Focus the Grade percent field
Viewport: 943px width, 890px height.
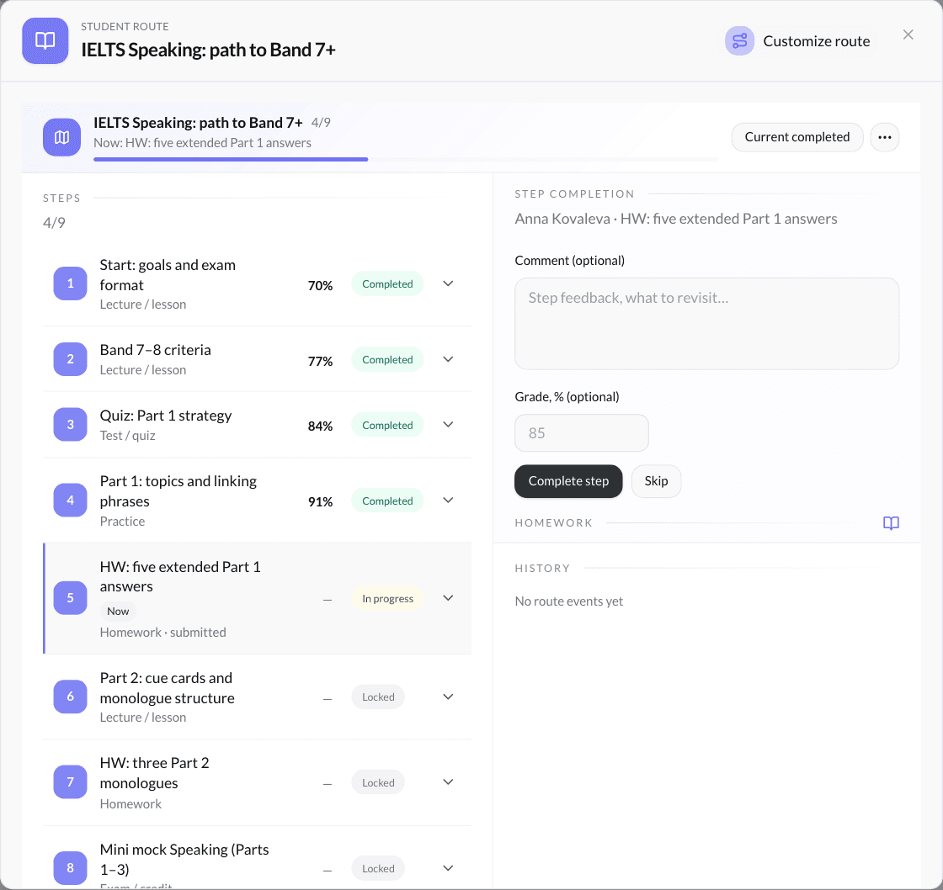(x=582, y=432)
